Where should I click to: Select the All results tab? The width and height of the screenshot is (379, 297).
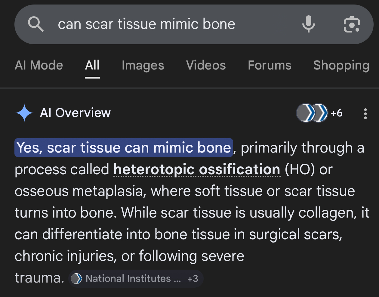click(x=92, y=65)
